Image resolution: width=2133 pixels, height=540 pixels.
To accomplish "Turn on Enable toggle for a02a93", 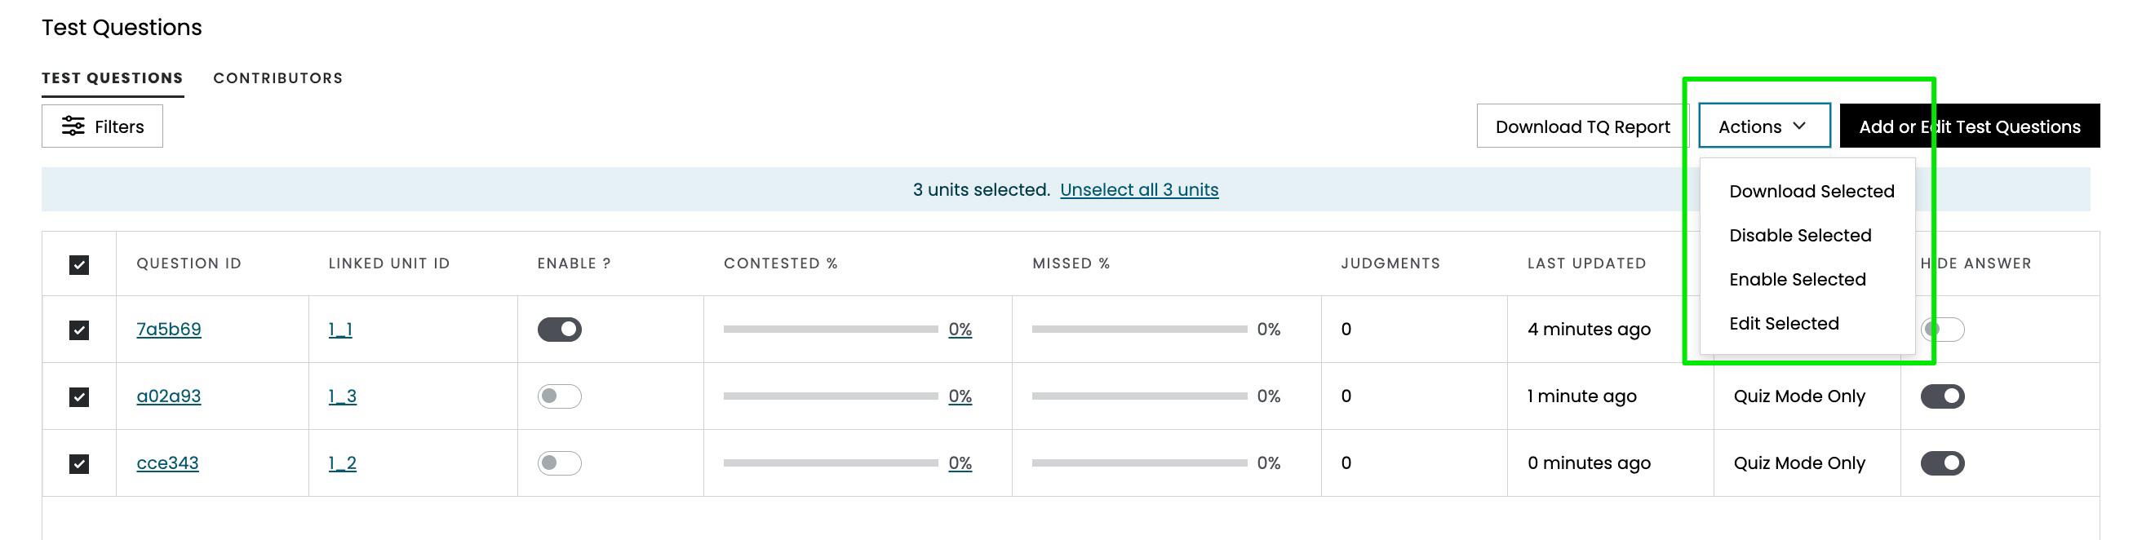I will pyautogui.click(x=560, y=396).
